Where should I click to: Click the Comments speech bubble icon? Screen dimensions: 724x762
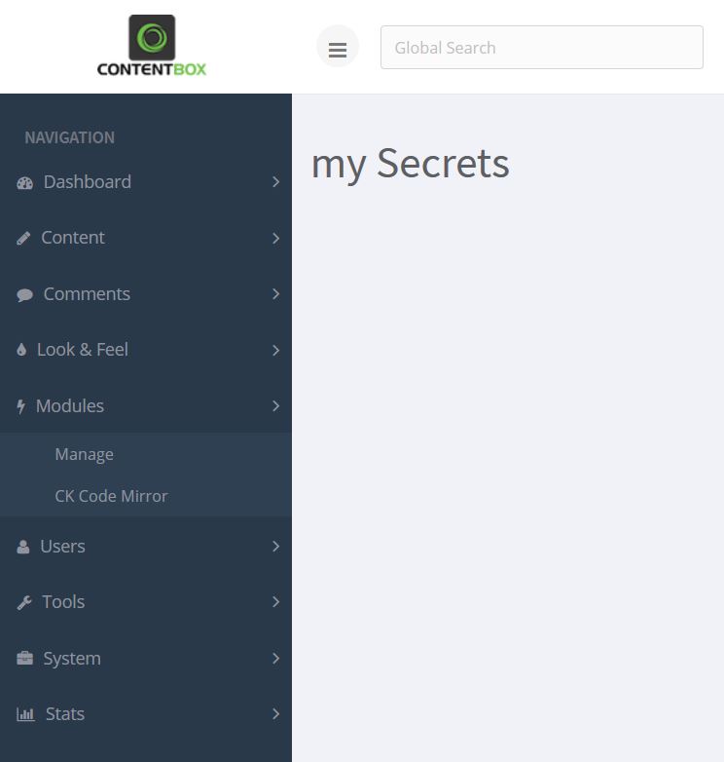click(24, 294)
